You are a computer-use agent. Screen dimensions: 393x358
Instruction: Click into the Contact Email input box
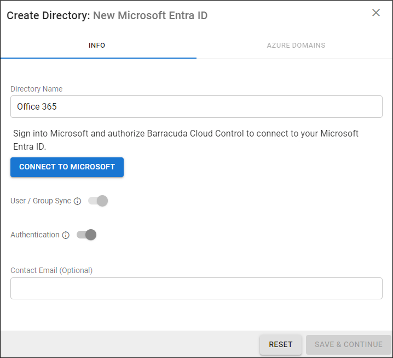[196, 288]
